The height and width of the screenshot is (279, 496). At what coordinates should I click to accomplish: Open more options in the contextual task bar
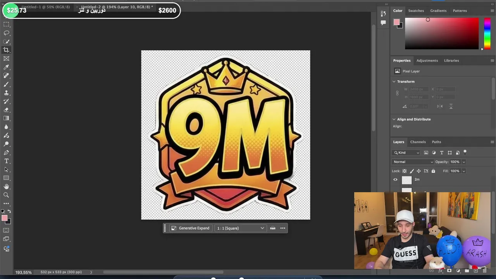coord(283,228)
